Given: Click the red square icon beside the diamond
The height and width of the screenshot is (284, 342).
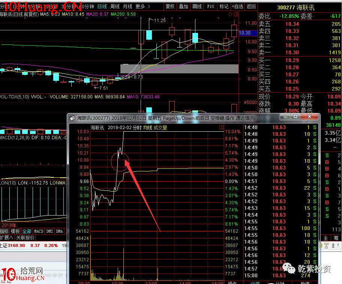Looking at the screenshot, I should point(236,15).
